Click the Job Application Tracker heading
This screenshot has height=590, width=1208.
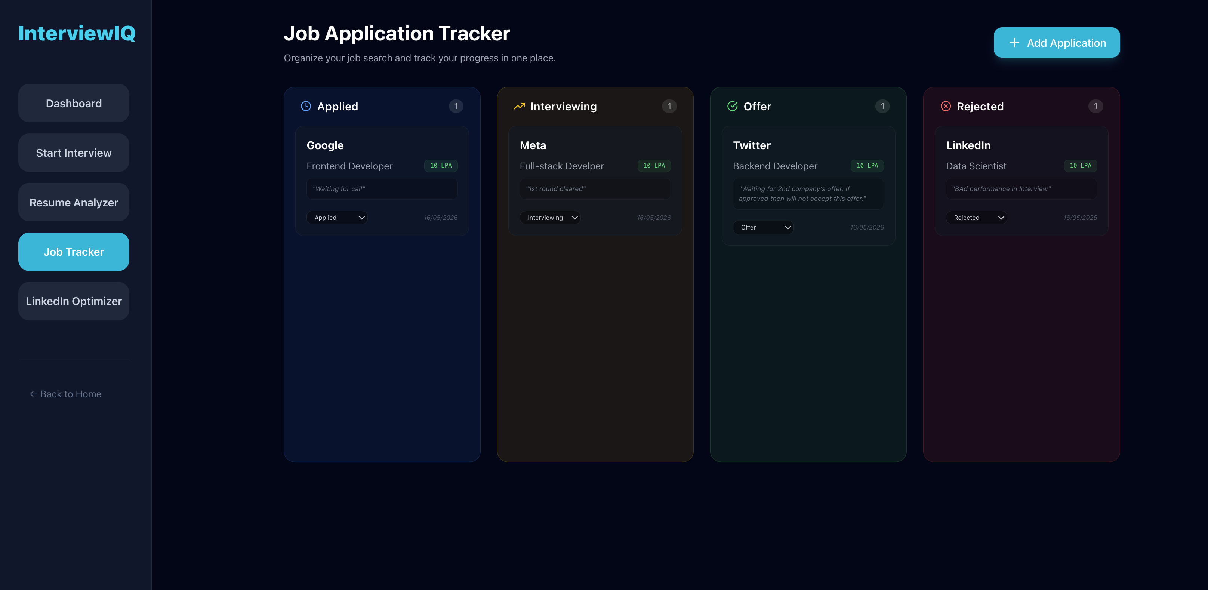[397, 33]
